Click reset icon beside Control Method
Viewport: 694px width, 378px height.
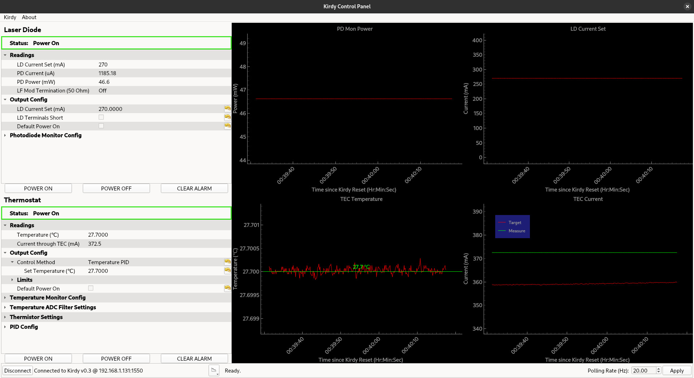point(227,262)
